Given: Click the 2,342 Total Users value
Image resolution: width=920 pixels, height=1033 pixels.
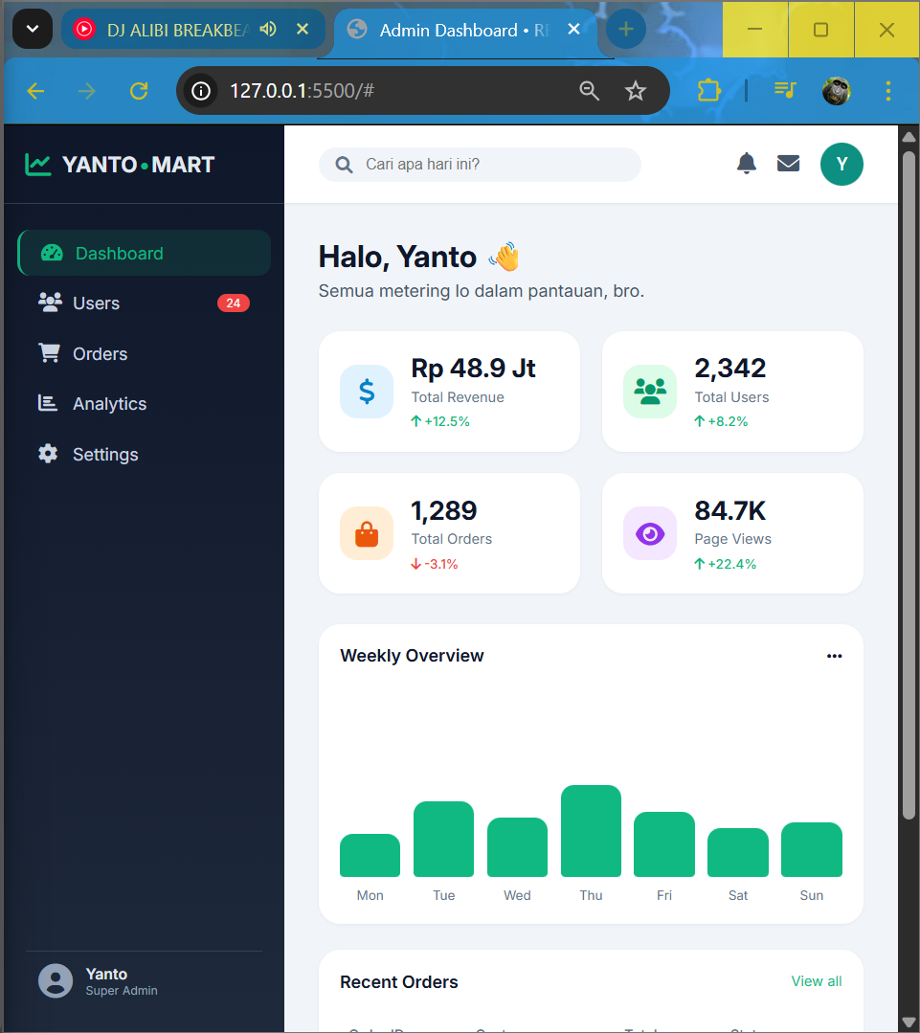Looking at the screenshot, I should [730, 369].
